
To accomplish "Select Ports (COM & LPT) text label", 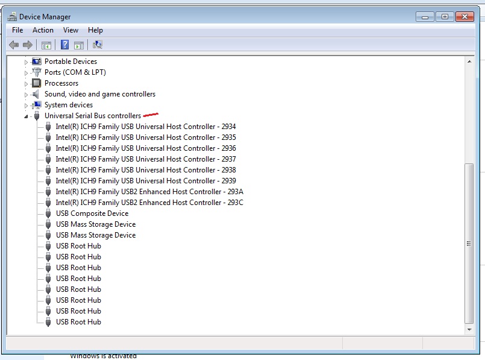I will click(x=75, y=72).
